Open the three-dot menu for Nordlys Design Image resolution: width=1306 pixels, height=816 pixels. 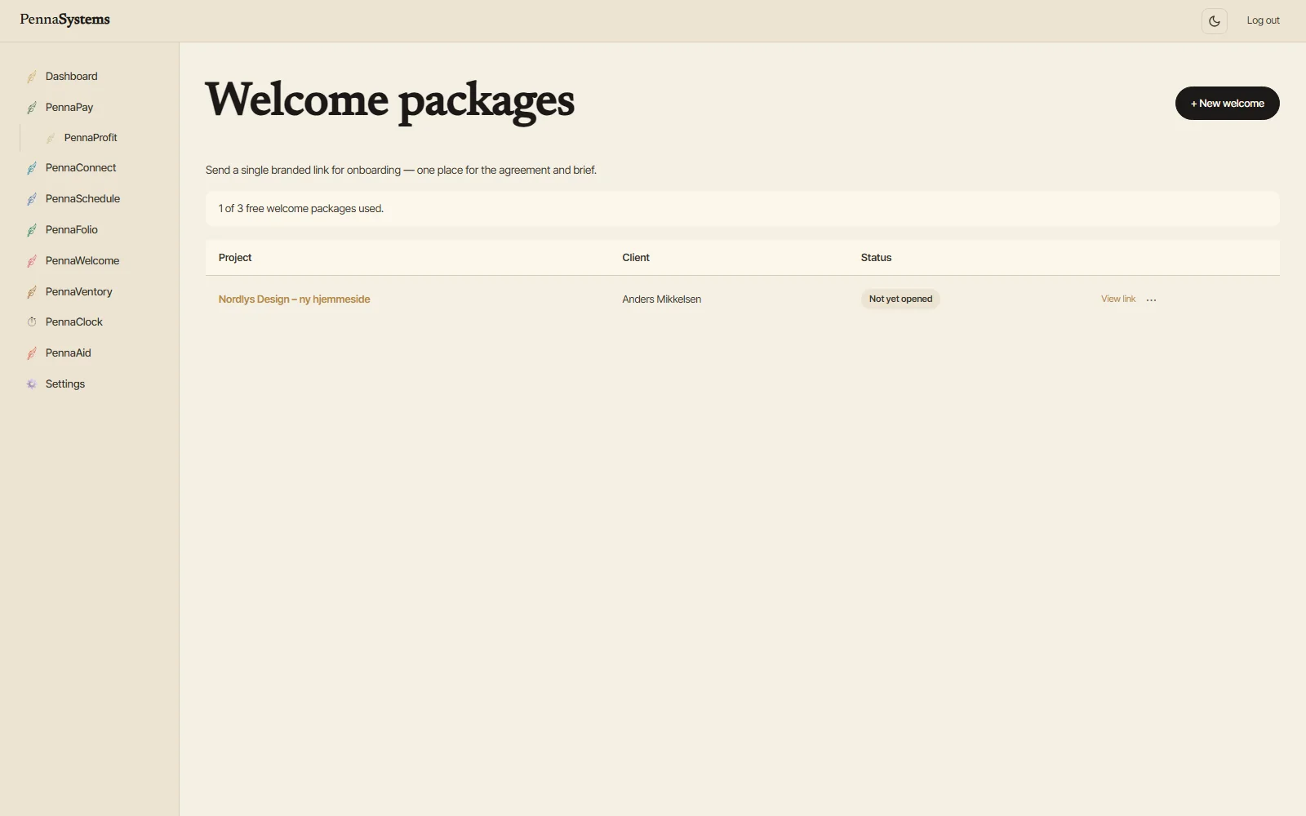(x=1151, y=299)
